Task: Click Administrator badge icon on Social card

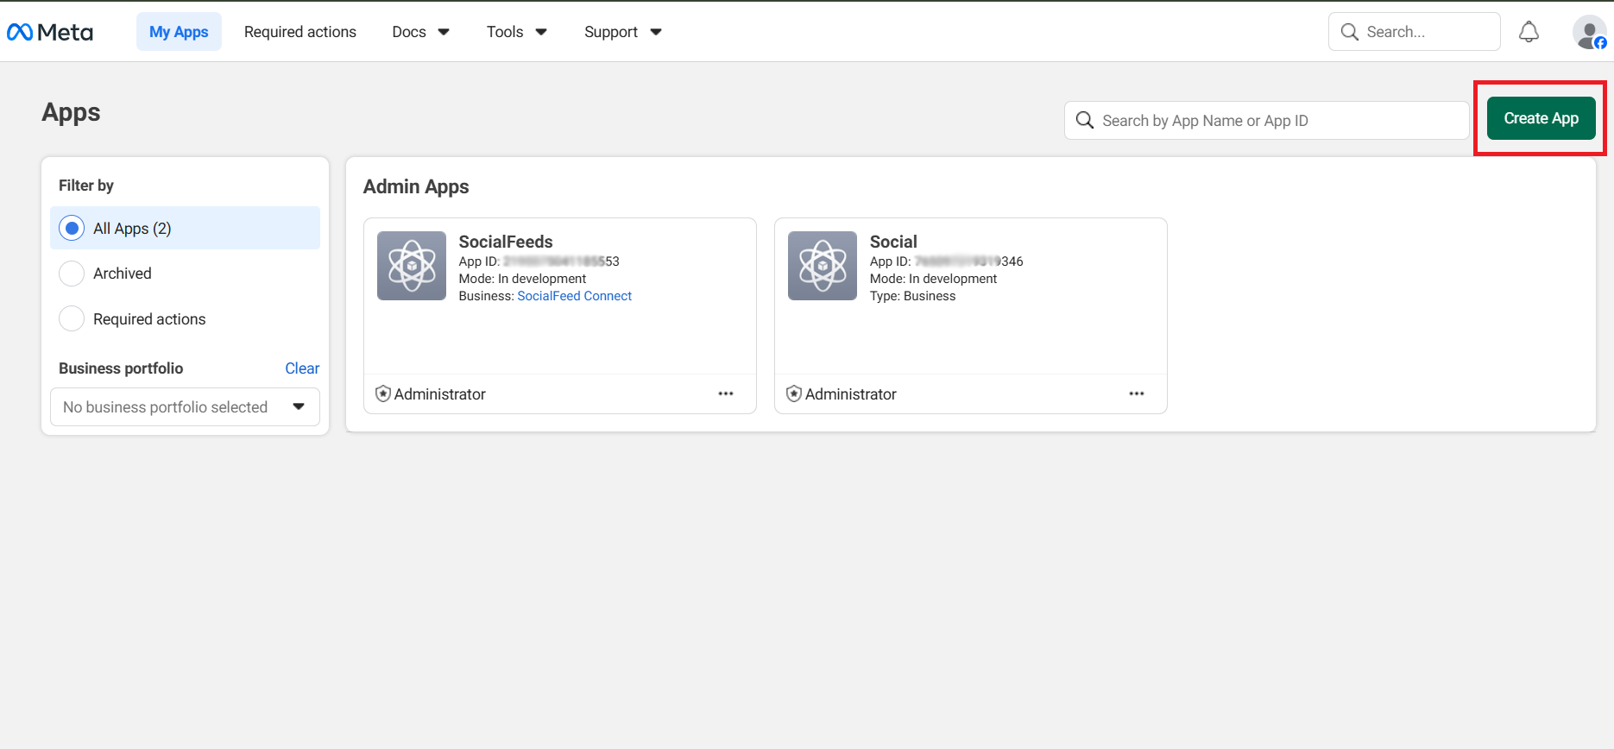Action: (794, 393)
